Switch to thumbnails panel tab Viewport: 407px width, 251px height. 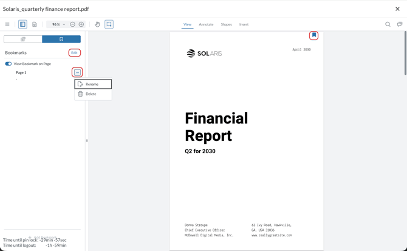tap(23, 39)
